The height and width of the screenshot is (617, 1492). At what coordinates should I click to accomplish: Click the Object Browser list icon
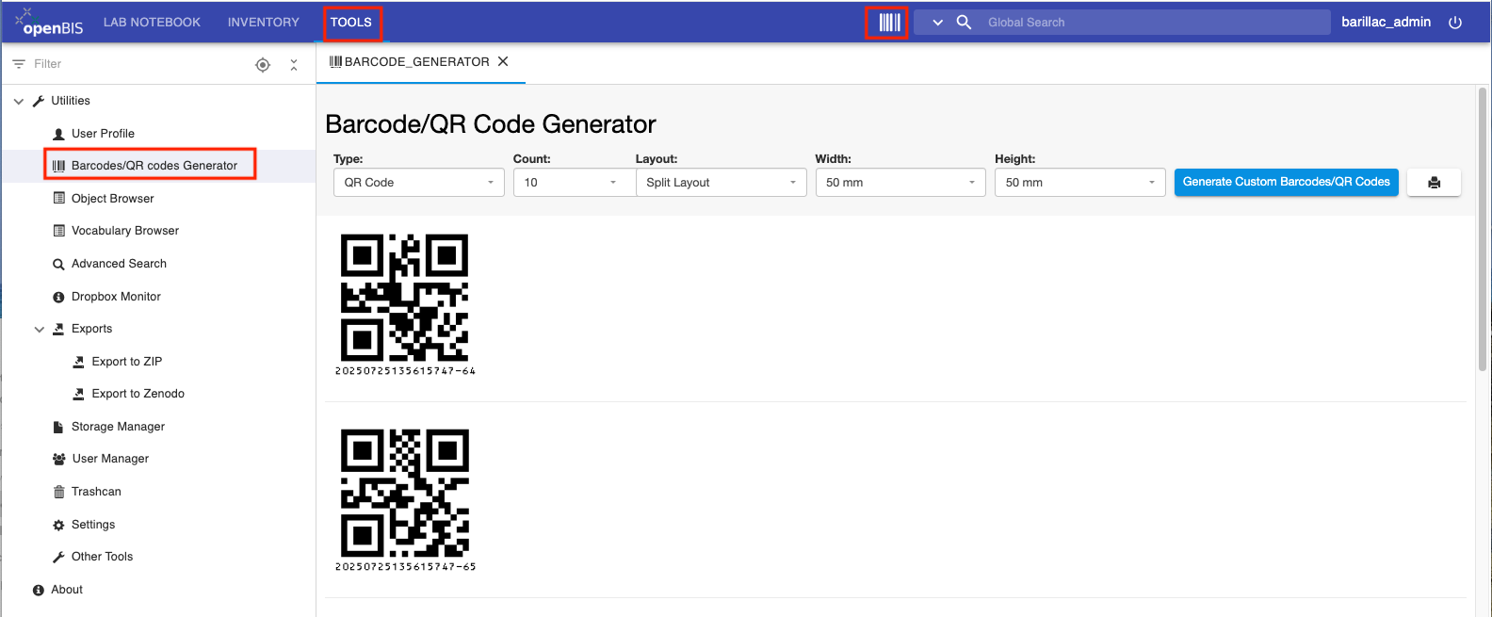(x=59, y=199)
